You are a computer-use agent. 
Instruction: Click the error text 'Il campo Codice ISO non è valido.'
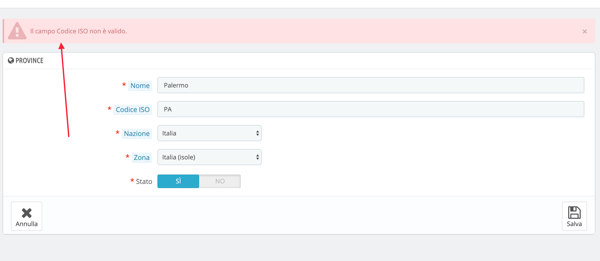pyautogui.click(x=78, y=31)
